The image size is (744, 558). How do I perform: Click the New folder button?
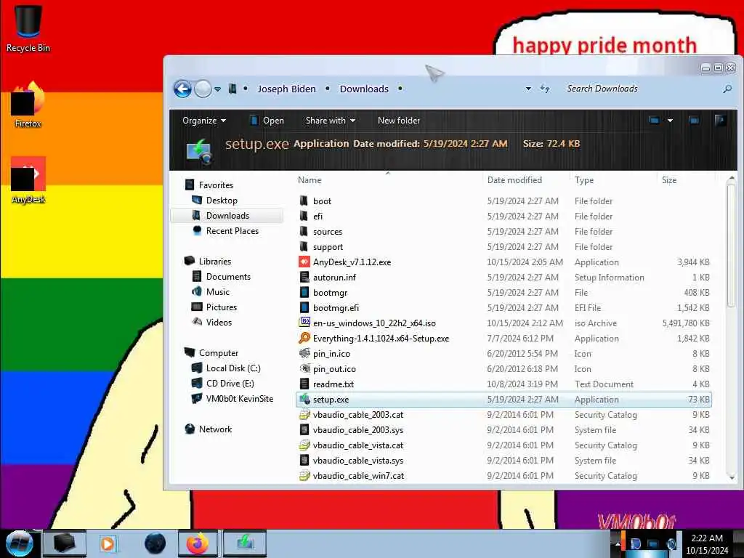[399, 121]
